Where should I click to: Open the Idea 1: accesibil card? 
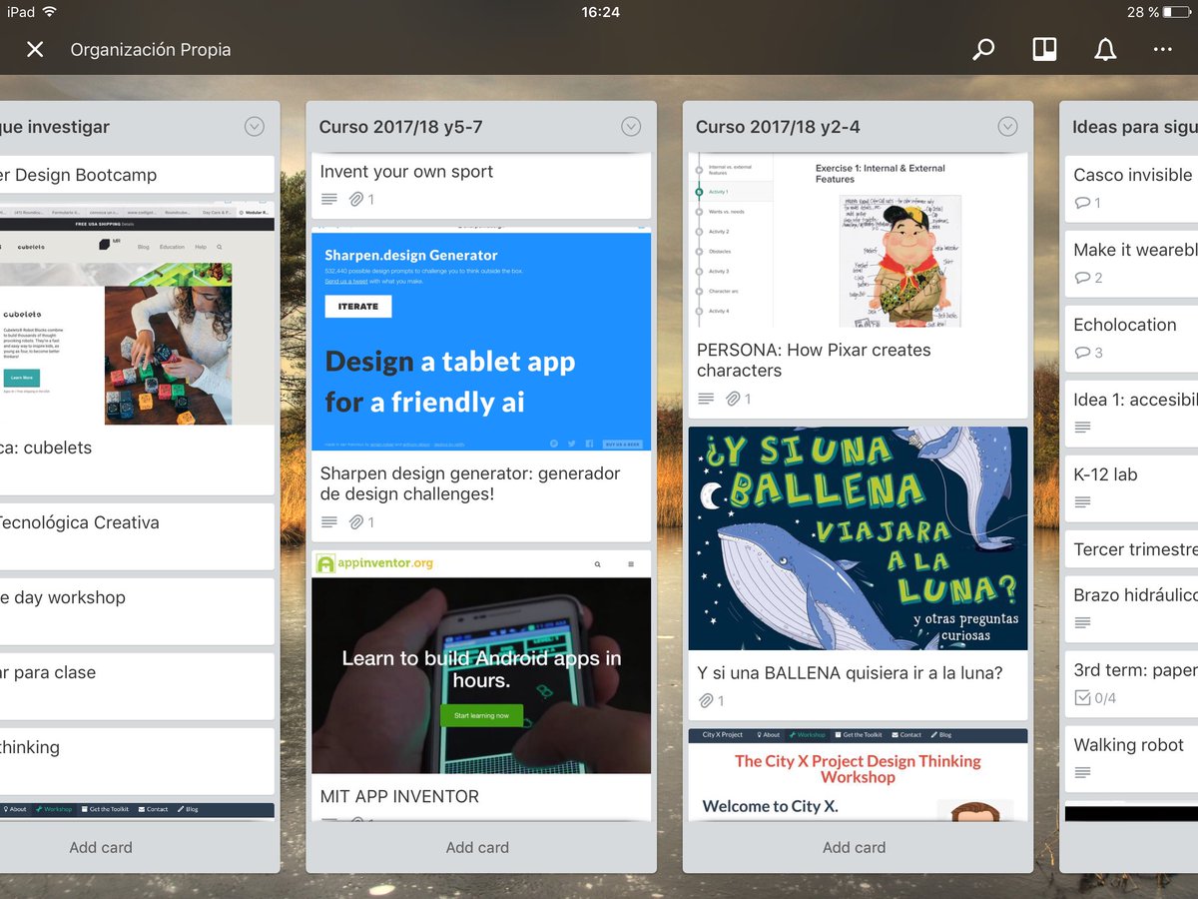pos(1131,413)
